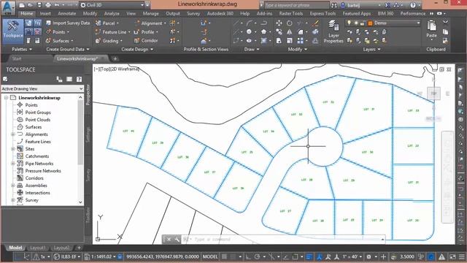Open the Annotate ribbon tab
Viewport: 467px width, 263px height.
pos(66,13)
